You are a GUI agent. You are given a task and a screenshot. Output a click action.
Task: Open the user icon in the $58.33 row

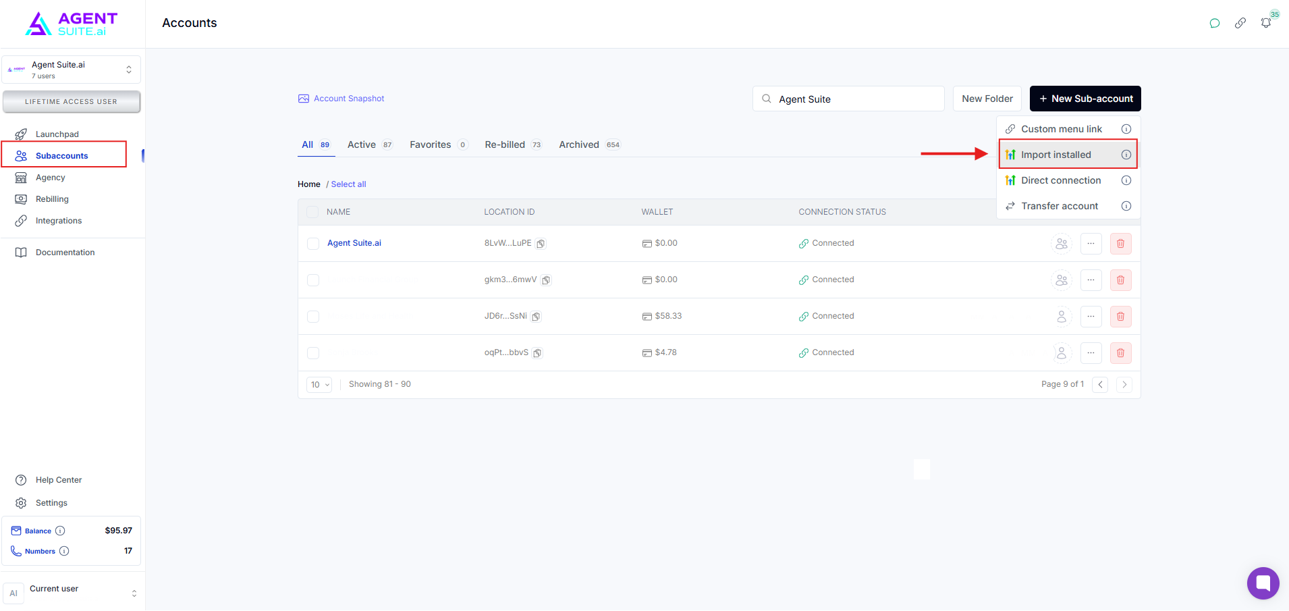1062,317
